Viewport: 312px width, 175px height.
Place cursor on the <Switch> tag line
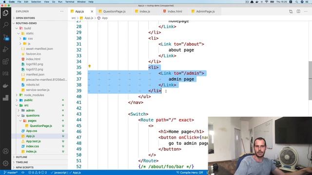coord(138,114)
